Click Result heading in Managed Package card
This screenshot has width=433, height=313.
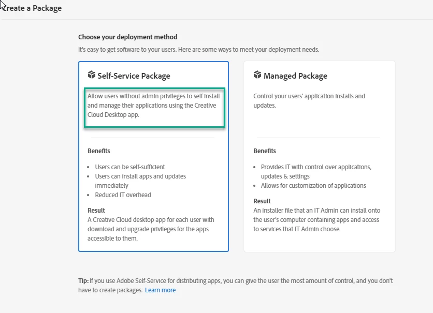262,201
